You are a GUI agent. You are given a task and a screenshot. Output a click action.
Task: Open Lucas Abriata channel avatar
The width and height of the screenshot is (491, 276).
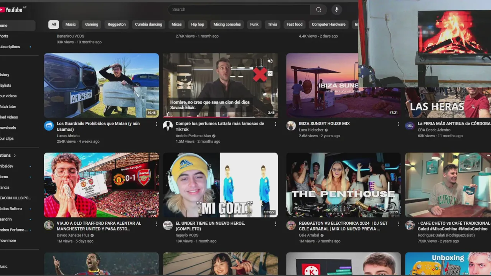point(49,126)
